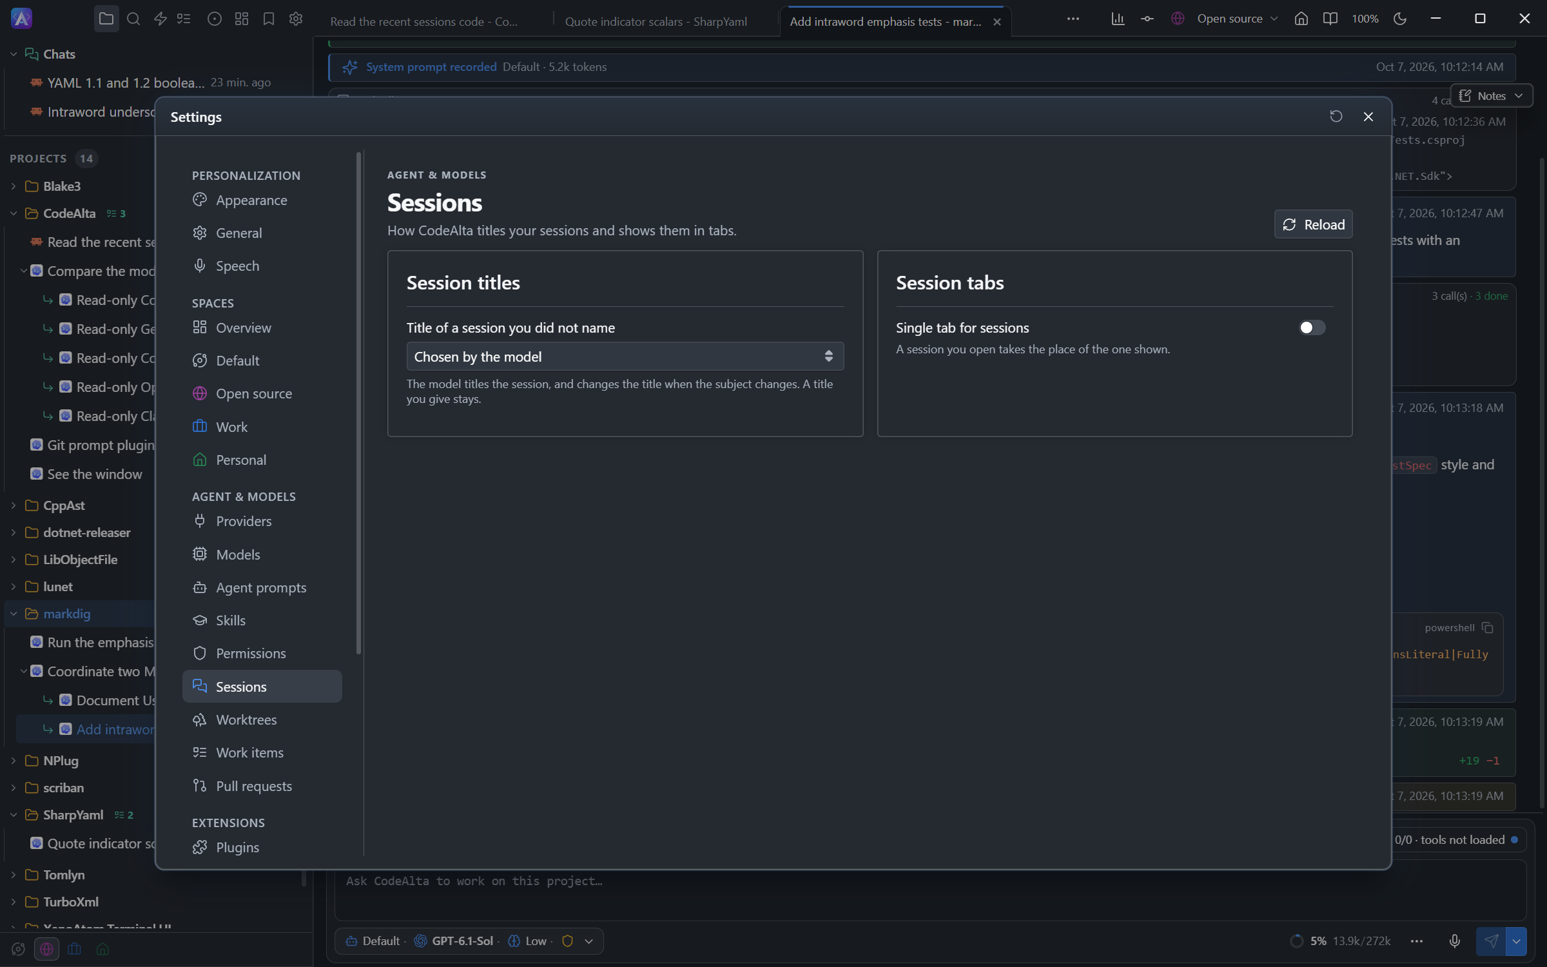Image resolution: width=1547 pixels, height=967 pixels.
Task: Click the settings sidebar scrollbar
Action: [x=358, y=404]
